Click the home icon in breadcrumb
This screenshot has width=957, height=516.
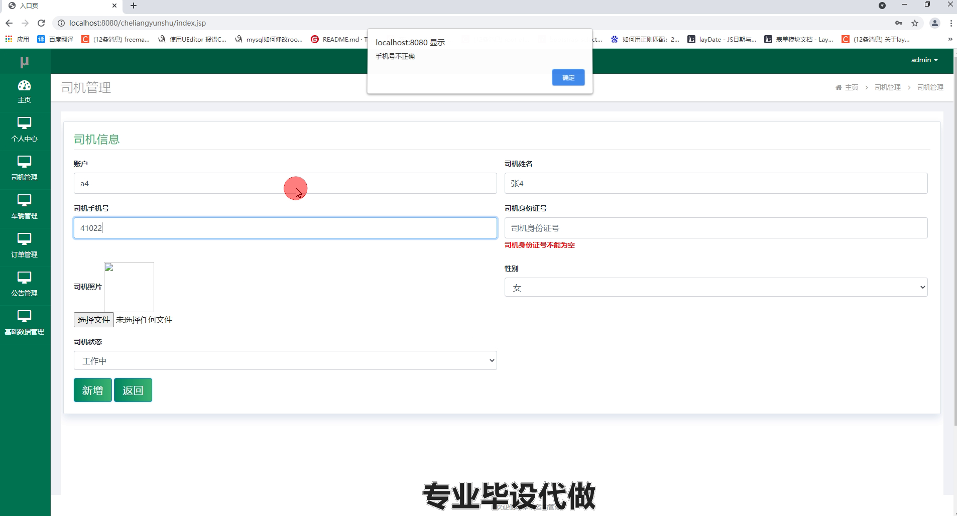[839, 87]
